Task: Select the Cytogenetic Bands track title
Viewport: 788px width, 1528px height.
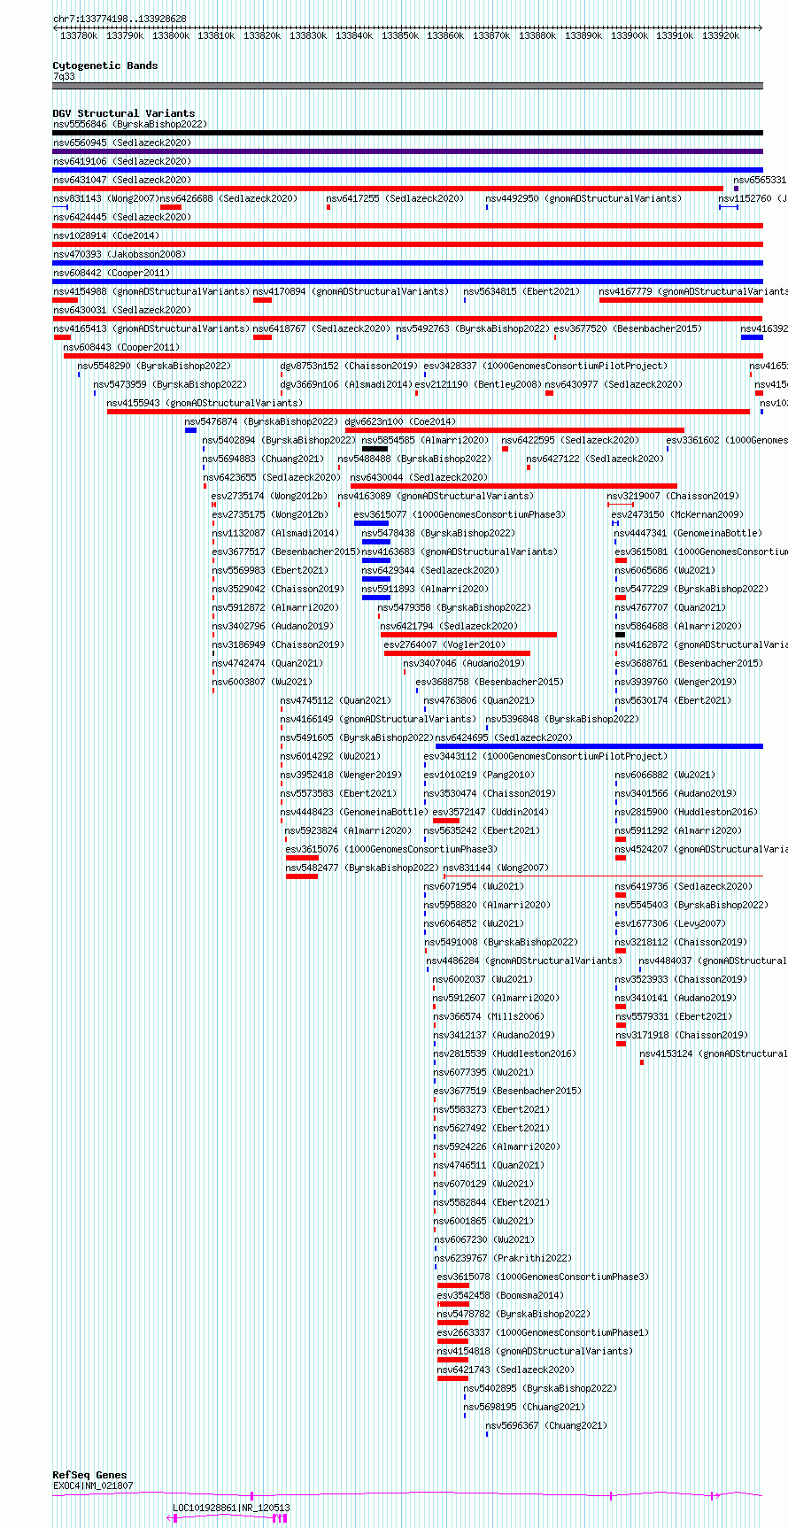Action: [x=105, y=66]
